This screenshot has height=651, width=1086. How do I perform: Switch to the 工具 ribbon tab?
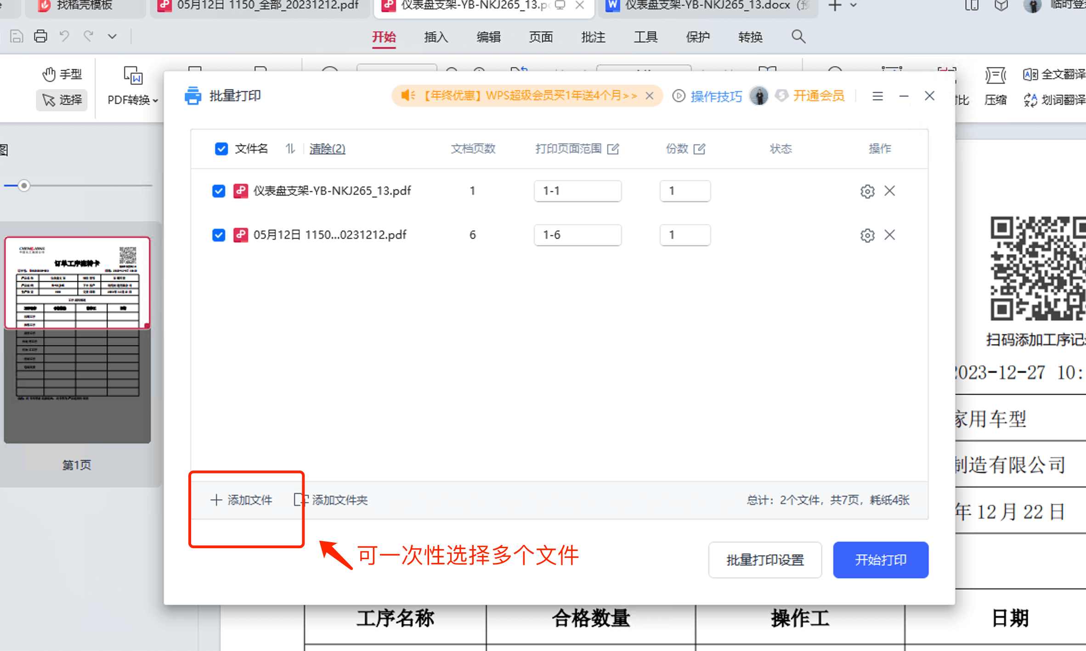click(x=645, y=37)
